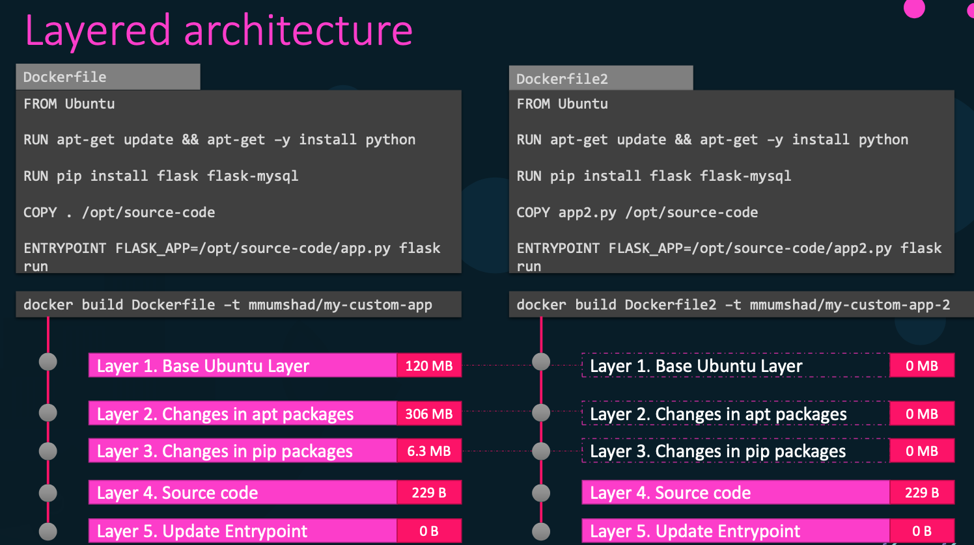Click the ENTRYPOINT line referencing app2.py
Viewport: 974px width, 545px height.
tap(729, 257)
